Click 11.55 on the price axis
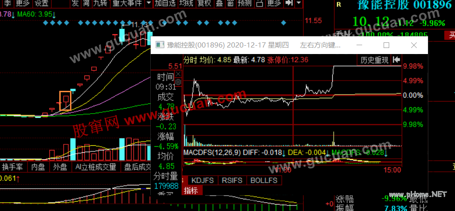 313,20
